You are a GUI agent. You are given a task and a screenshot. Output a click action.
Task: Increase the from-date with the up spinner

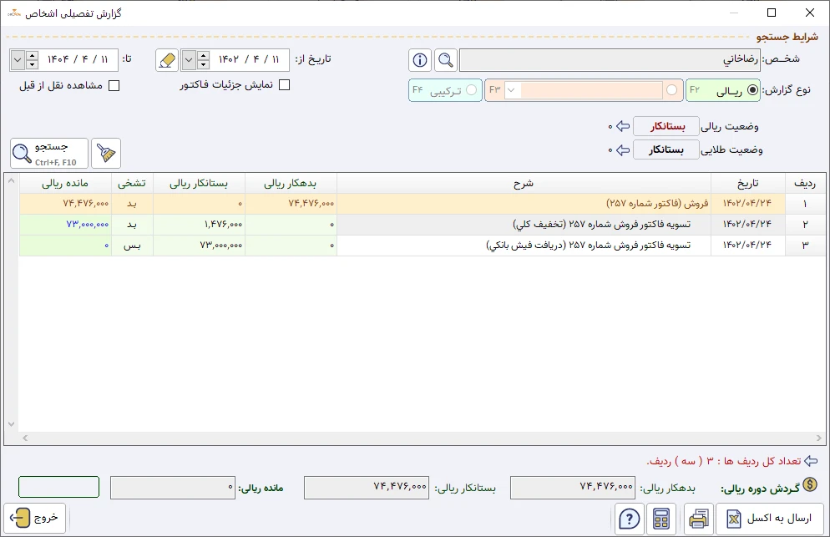[x=203, y=55]
